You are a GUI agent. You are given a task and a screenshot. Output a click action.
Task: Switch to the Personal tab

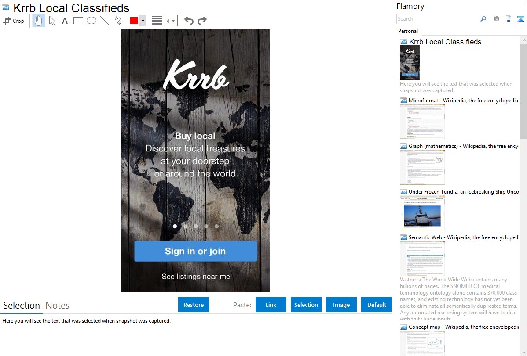click(x=408, y=31)
